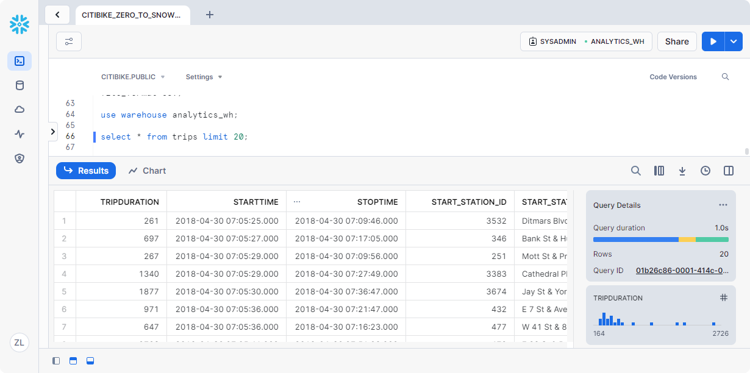Click the Share button
Screen dimensions: 750x373
click(x=677, y=41)
